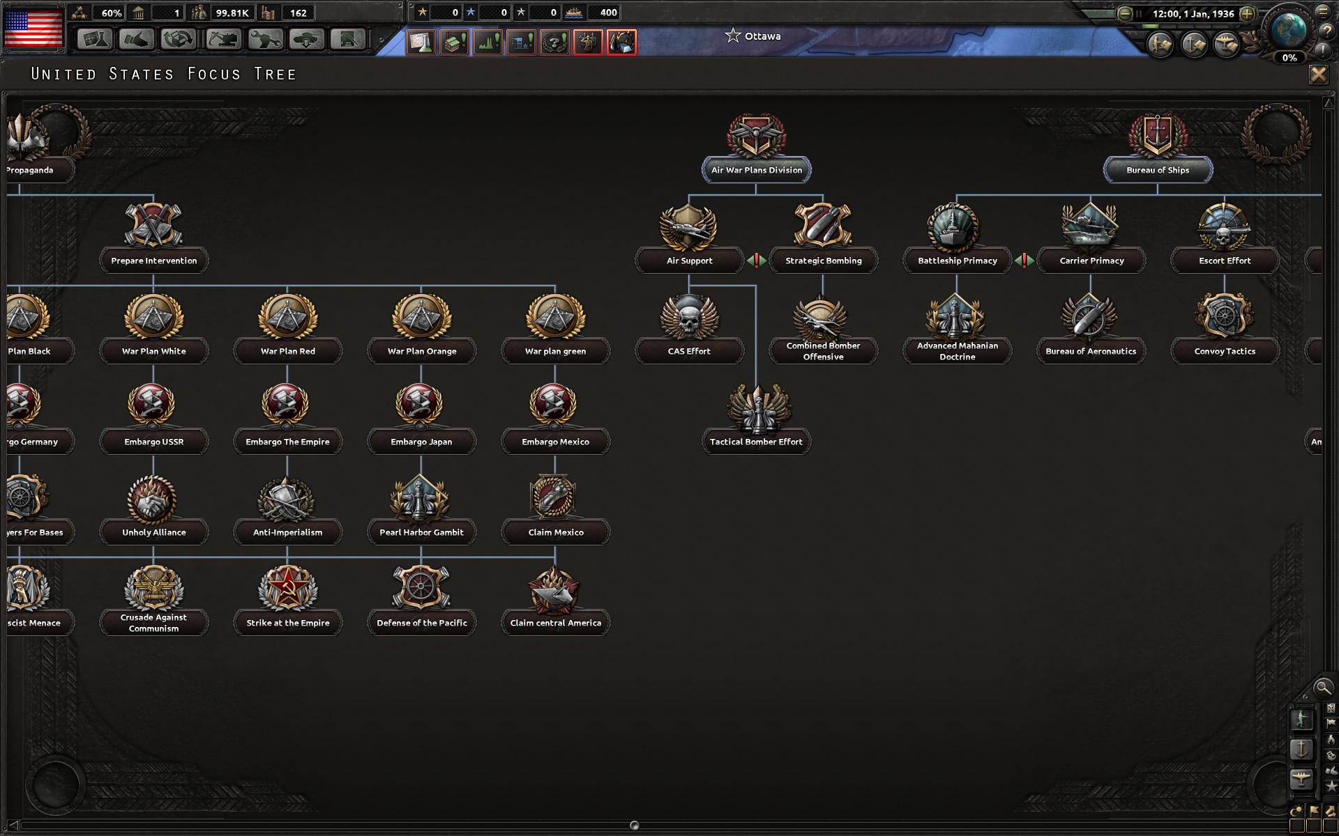Click the Ottawa capital label on the map
1339x836 pixels.
[762, 36]
